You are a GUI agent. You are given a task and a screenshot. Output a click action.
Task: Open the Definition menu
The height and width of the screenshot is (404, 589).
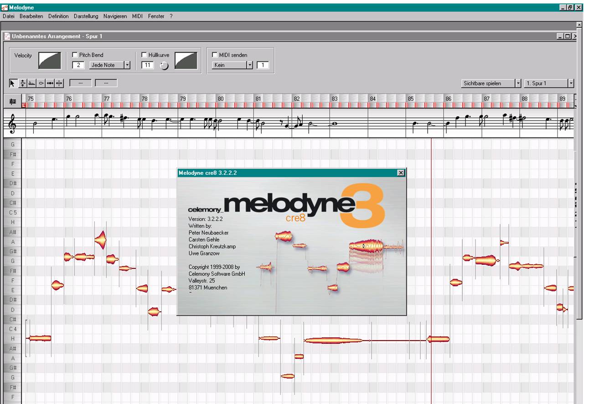pyautogui.click(x=58, y=16)
